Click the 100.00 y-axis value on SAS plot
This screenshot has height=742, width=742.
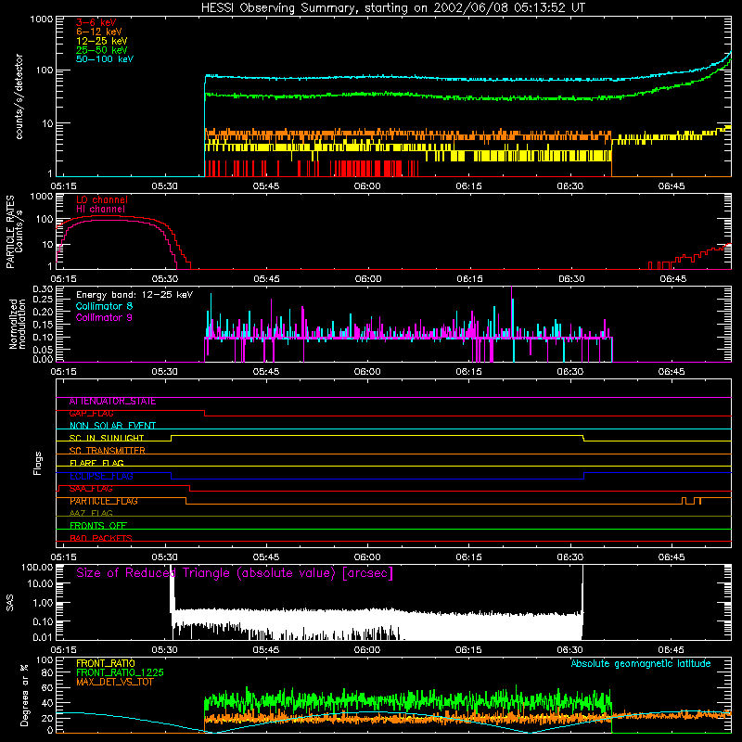pyautogui.click(x=37, y=567)
